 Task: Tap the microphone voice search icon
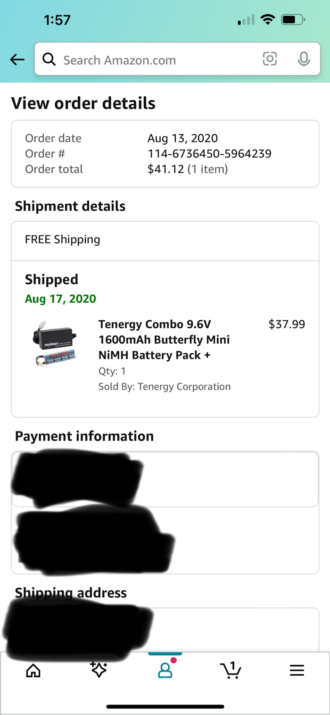304,59
